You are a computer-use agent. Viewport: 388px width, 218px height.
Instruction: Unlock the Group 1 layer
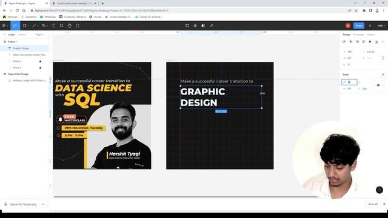pyautogui.click(x=41, y=67)
